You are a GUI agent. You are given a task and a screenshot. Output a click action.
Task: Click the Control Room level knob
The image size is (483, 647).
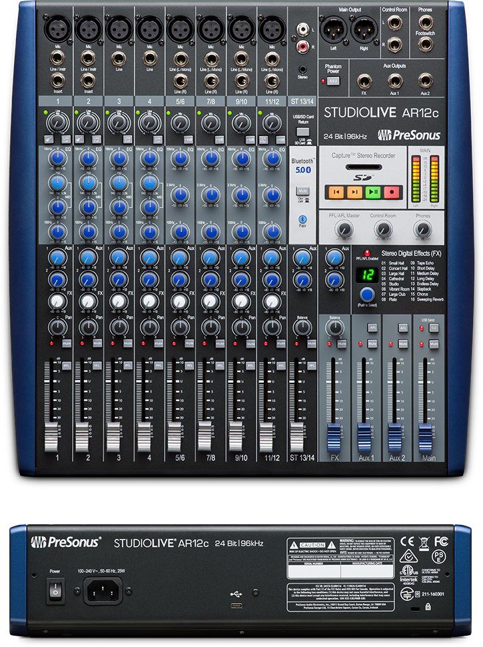382,229
